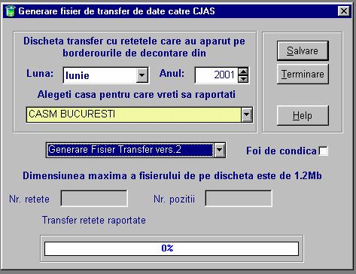Close the CJAS transfer dialog
Image resolution: width=356 pixels, height=274 pixels.
tap(344, 11)
